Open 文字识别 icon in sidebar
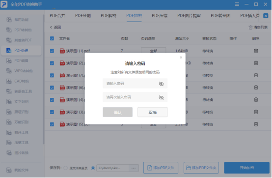272x178 pixels. [x=9, y=102]
